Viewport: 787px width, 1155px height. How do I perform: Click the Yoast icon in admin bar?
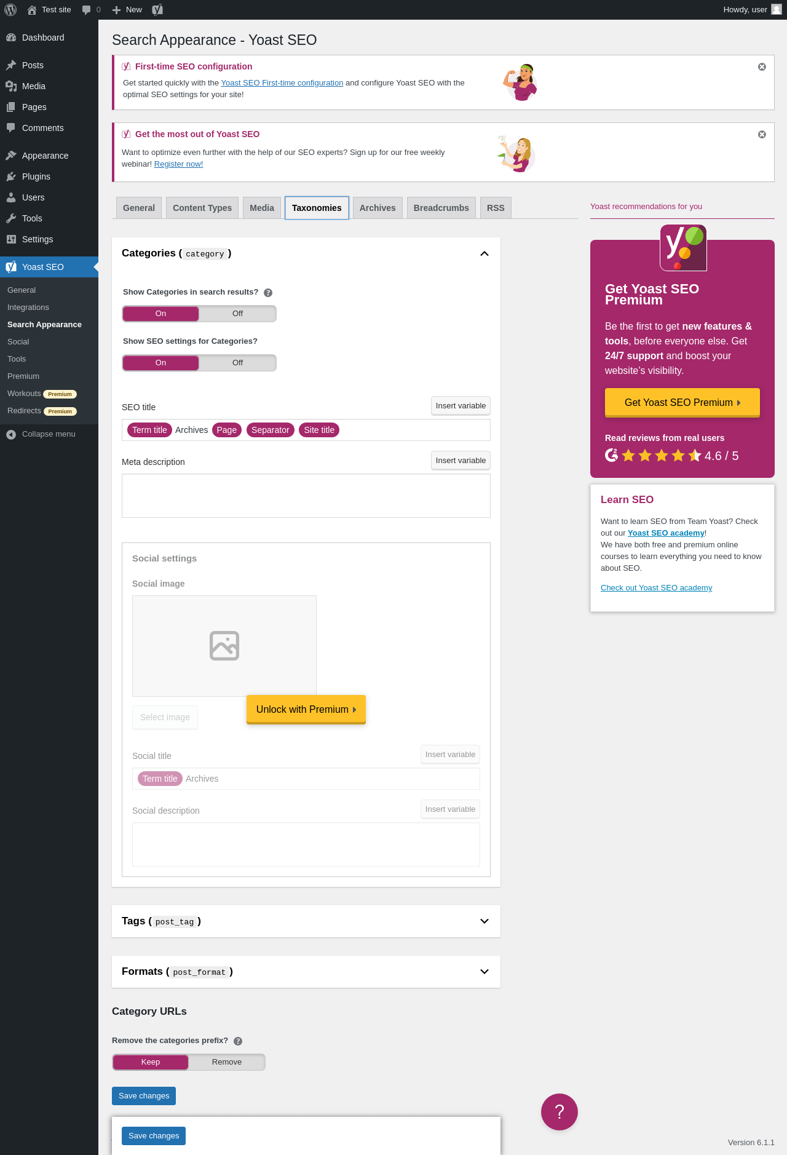[x=157, y=10]
